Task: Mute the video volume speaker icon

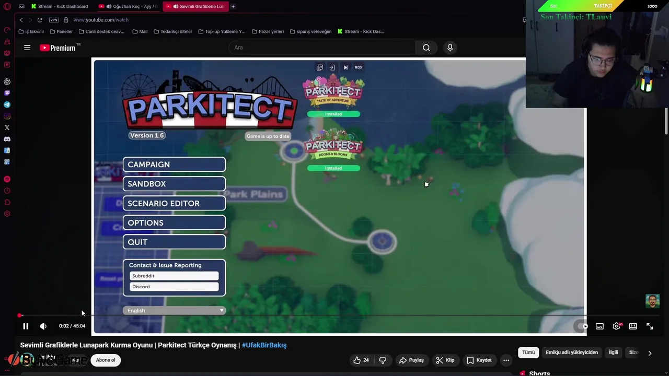Action: [x=43, y=326]
